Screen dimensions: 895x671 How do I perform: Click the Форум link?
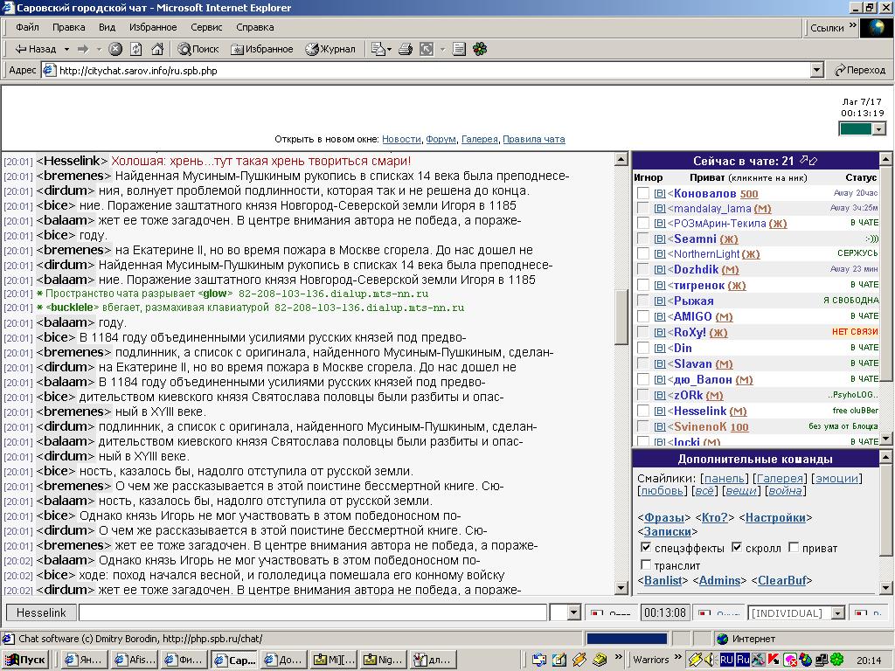441,139
